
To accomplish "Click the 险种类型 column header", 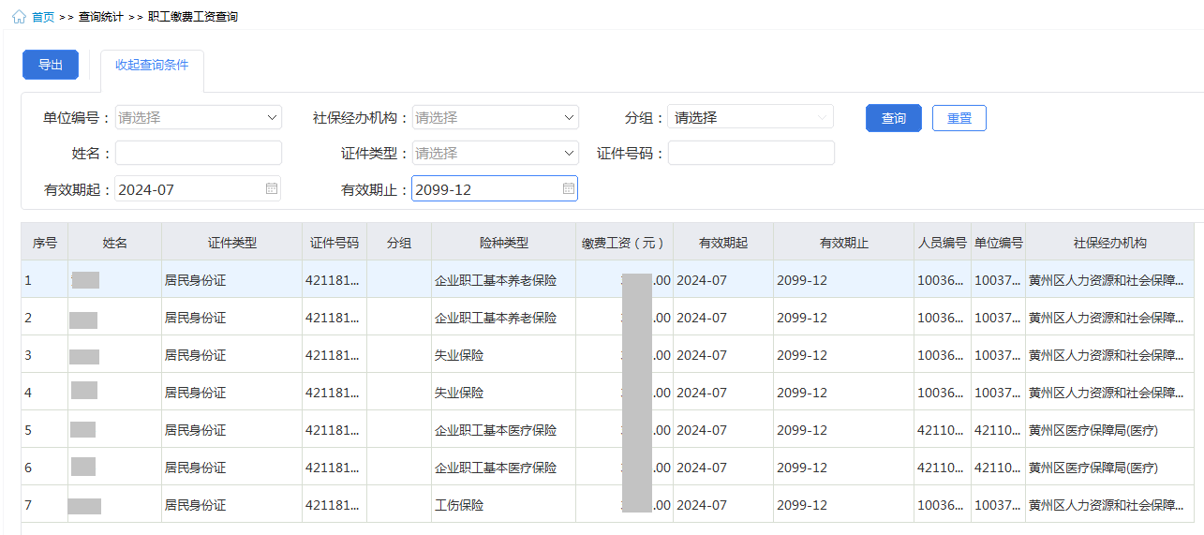I will pyautogui.click(x=504, y=243).
